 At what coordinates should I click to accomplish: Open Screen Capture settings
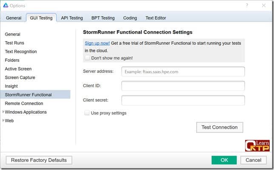[x=20, y=78]
